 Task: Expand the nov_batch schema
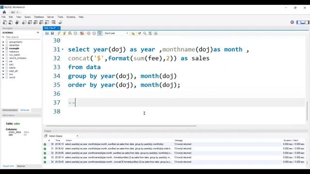[x=3, y=55]
